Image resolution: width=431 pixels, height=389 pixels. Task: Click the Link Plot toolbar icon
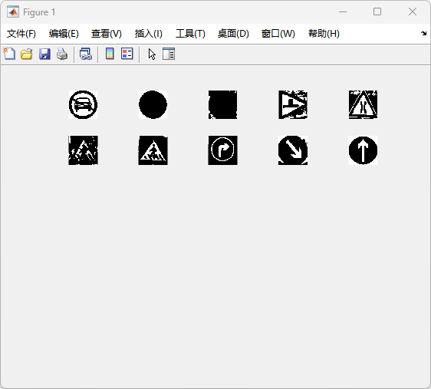tap(85, 54)
